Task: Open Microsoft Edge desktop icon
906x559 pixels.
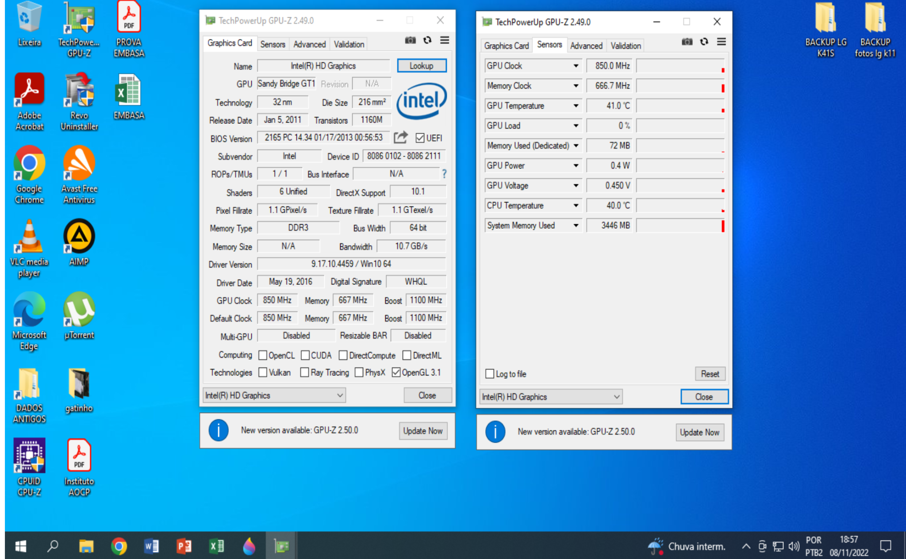Action: point(29,322)
